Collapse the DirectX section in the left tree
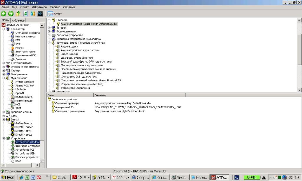Screen dimensions: 302x181 tap(4, 119)
